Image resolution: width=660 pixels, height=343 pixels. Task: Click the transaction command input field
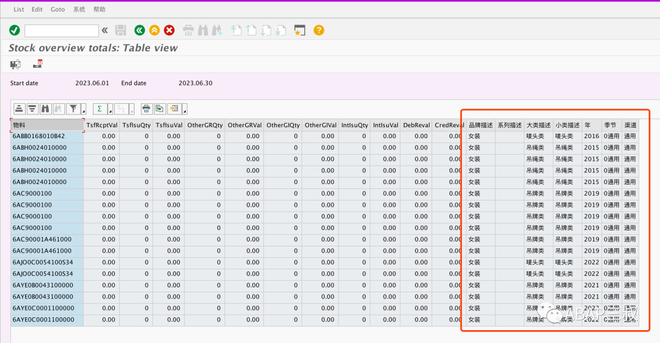click(x=62, y=31)
